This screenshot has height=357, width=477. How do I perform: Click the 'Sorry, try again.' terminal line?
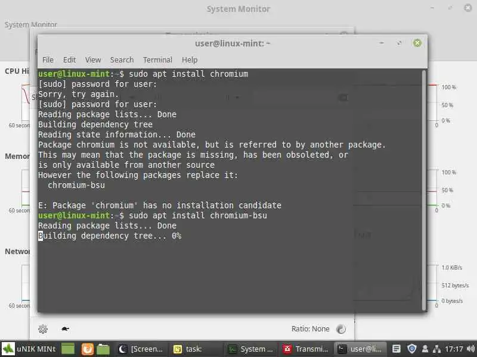[79, 95]
